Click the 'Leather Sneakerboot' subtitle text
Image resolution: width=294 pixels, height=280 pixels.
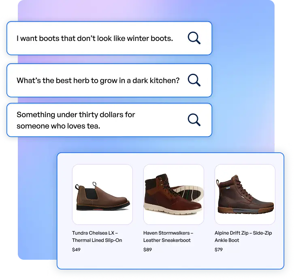click(167, 240)
